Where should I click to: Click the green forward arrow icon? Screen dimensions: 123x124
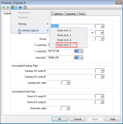pyautogui.click(x=8, y=7)
